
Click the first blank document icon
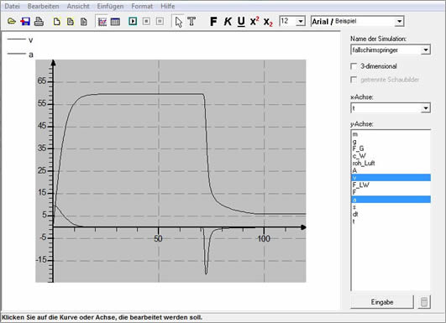(x=56, y=22)
